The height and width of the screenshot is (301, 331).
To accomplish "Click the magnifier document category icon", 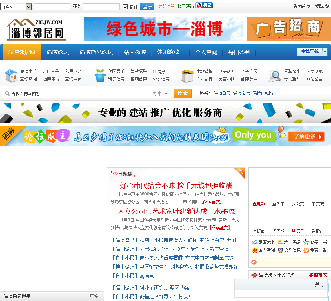I will pyautogui.click(x=275, y=76).
